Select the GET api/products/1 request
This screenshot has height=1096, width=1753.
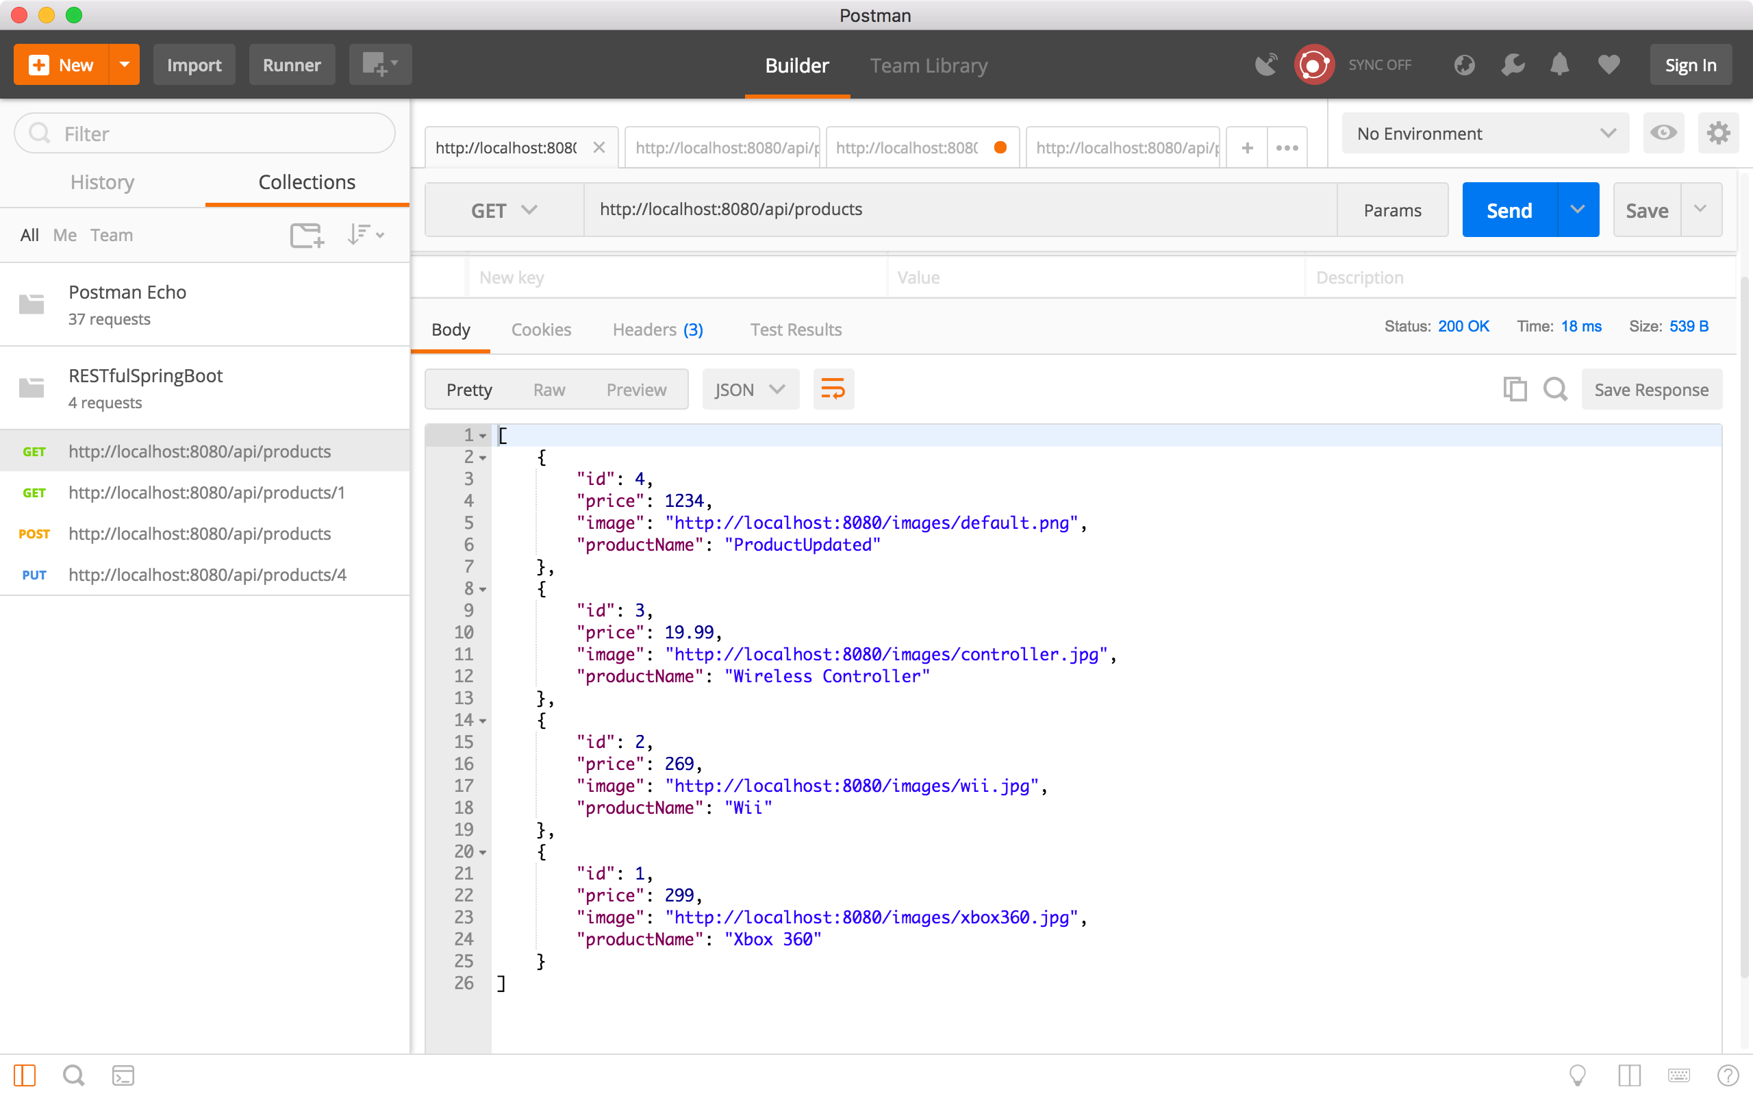[205, 493]
